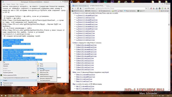Create a Документ журнала
The width and height of the screenshot is (172, 97).
pos(47,71)
